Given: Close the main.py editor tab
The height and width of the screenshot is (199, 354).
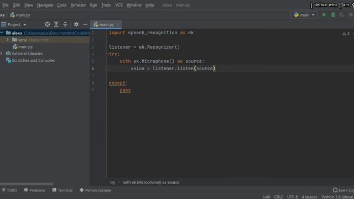Looking at the screenshot, I should 118,24.
